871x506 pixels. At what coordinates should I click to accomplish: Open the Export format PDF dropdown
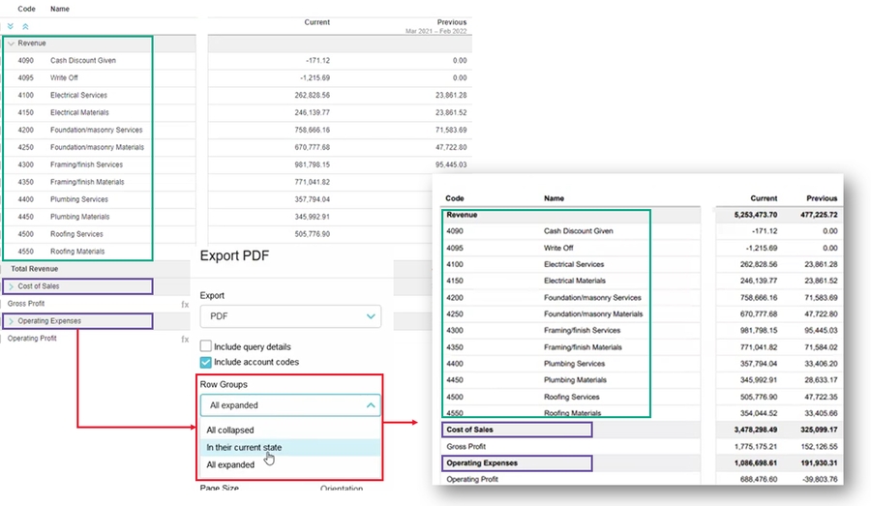tap(289, 316)
